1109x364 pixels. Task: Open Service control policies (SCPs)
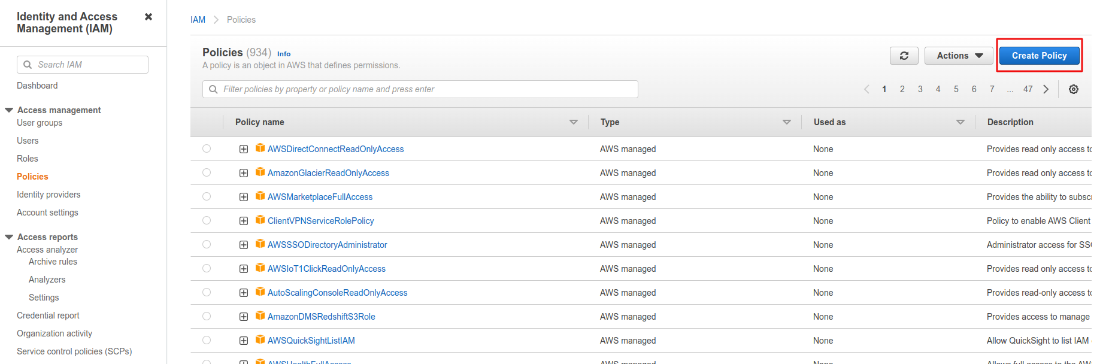click(x=74, y=351)
